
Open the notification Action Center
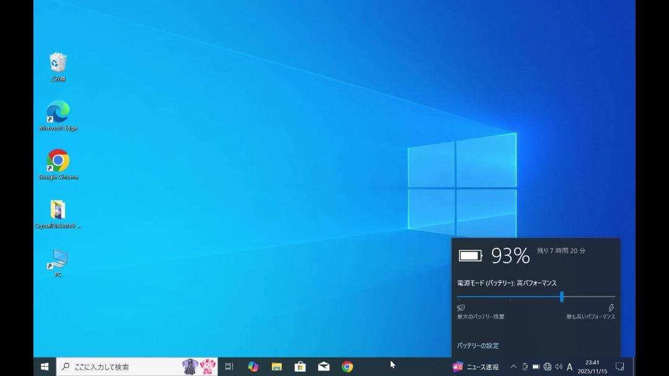620,367
